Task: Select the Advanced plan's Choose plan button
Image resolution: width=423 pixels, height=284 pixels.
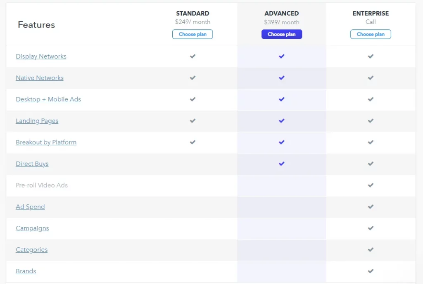Action: [x=282, y=34]
